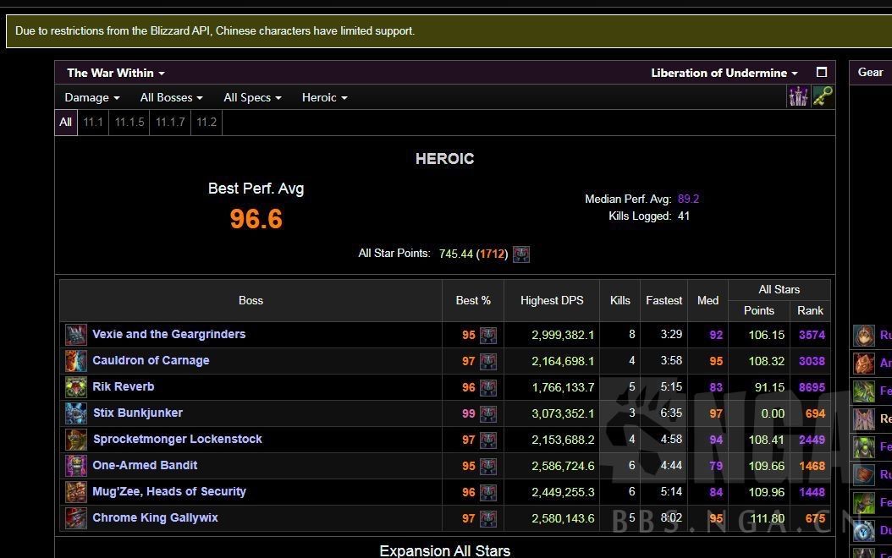This screenshot has height=558, width=892.
Task: Open the Heroic difficulty dropdown
Action: tap(324, 97)
